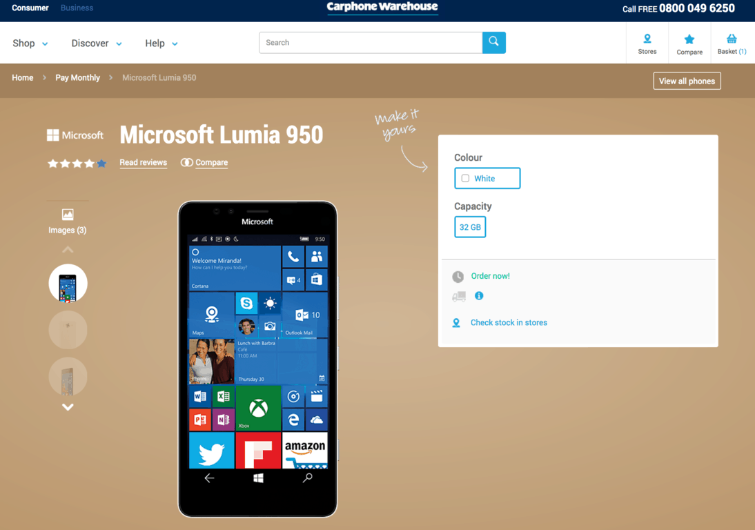
Task: Go to Pay Monthly breadcrumb
Action: click(x=77, y=78)
